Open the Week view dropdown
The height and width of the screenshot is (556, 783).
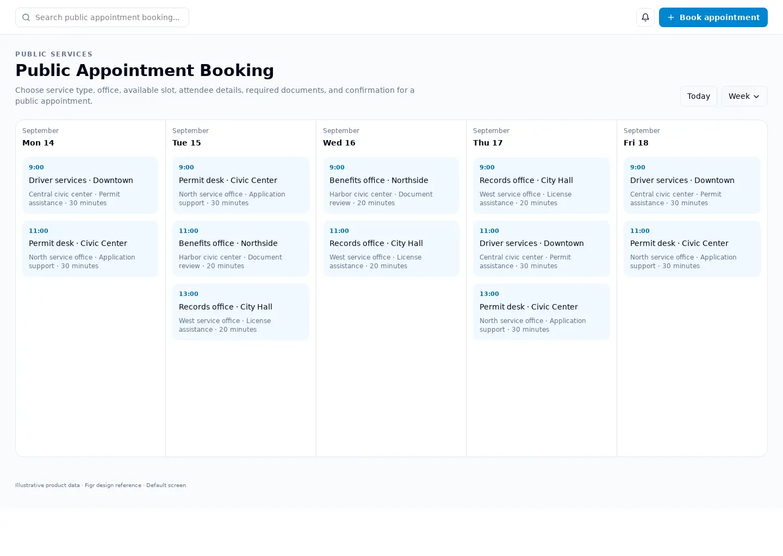(744, 96)
